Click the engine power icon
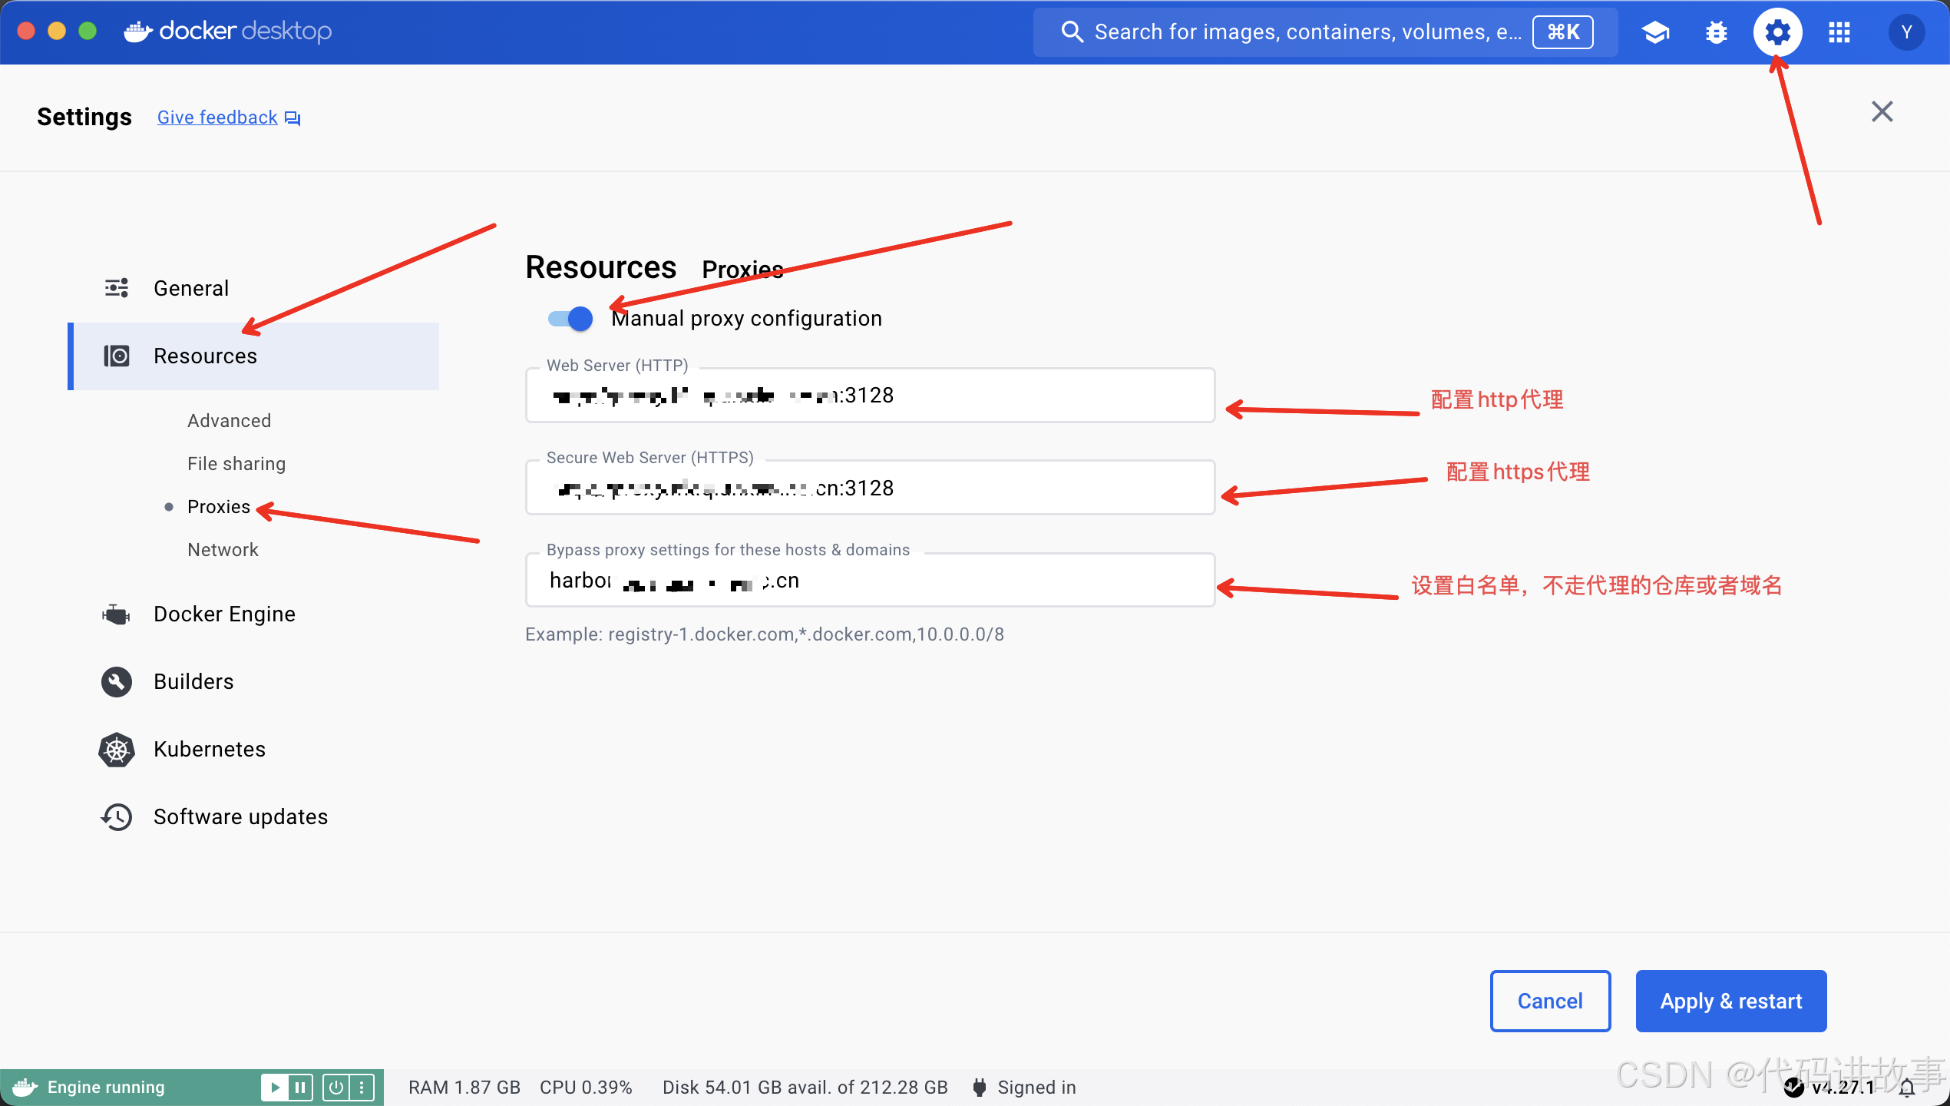The width and height of the screenshot is (1950, 1106). 335,1087
